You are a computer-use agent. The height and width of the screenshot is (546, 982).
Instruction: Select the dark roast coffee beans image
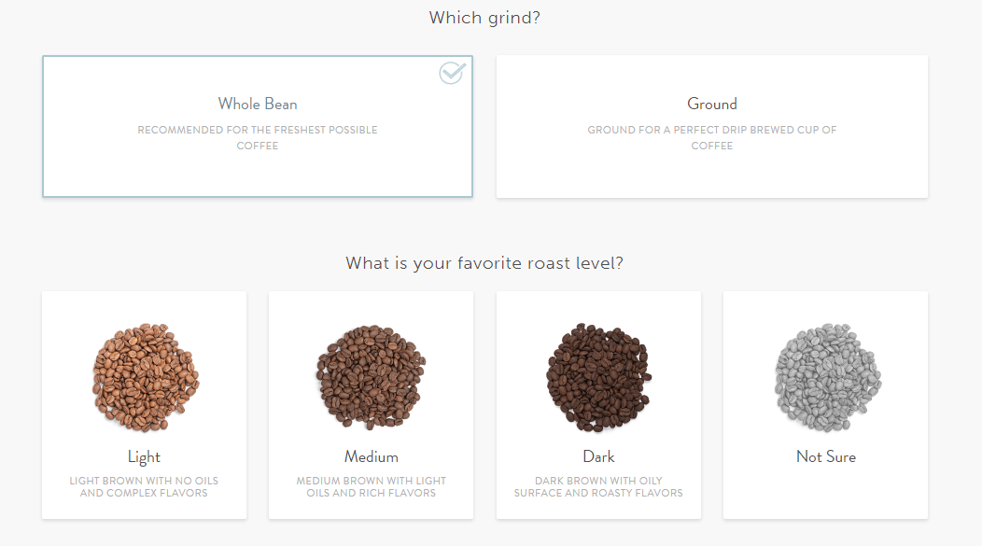click(x=598, y=378)
